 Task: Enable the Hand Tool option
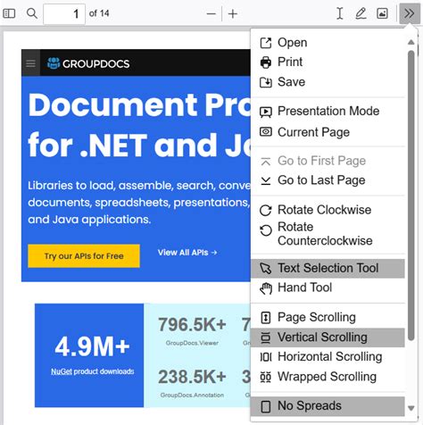[328, 287]
